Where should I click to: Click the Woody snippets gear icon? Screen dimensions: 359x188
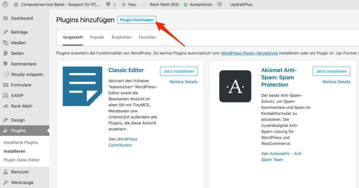[x=6, y=74]
